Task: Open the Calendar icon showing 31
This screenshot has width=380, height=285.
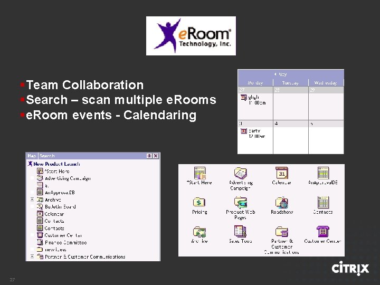Action: click(282, 173)
